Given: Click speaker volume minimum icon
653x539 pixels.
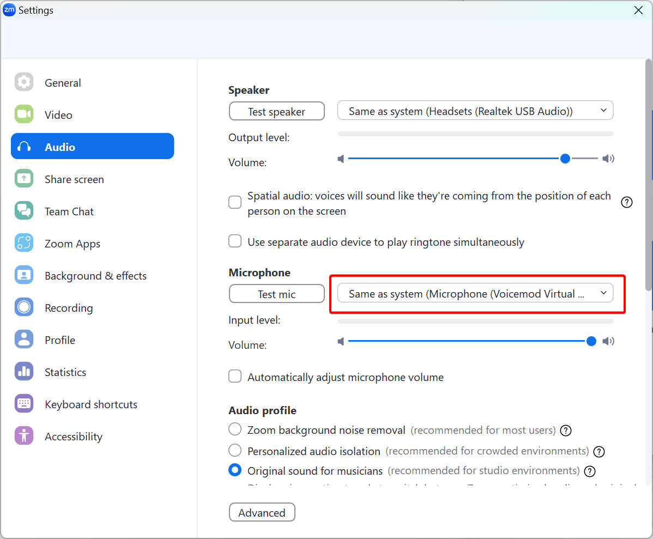Looking at the screenshot, I should pyautogui.click(x=341, y=159).
